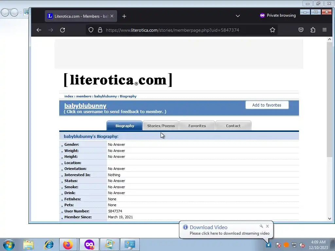Click the Download Video balloon text
This screenshot has height=251, width=335.
(229, 233)
